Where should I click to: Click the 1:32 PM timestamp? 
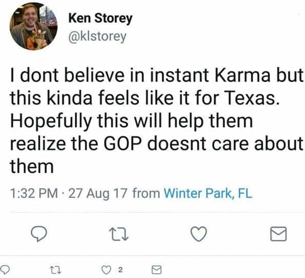tap(34, 193)
